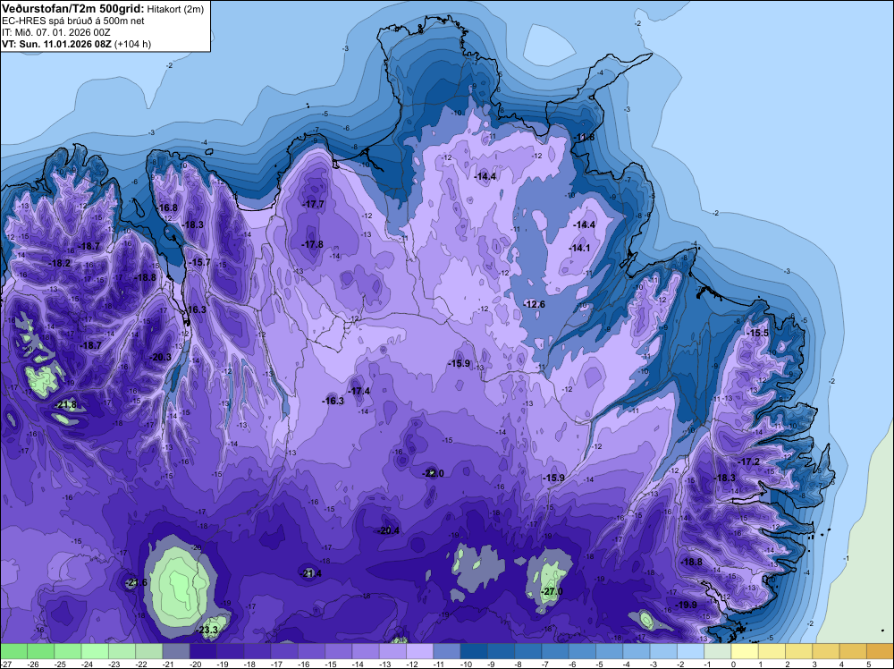Click the -21.4 temperature reading

point(311,573)
